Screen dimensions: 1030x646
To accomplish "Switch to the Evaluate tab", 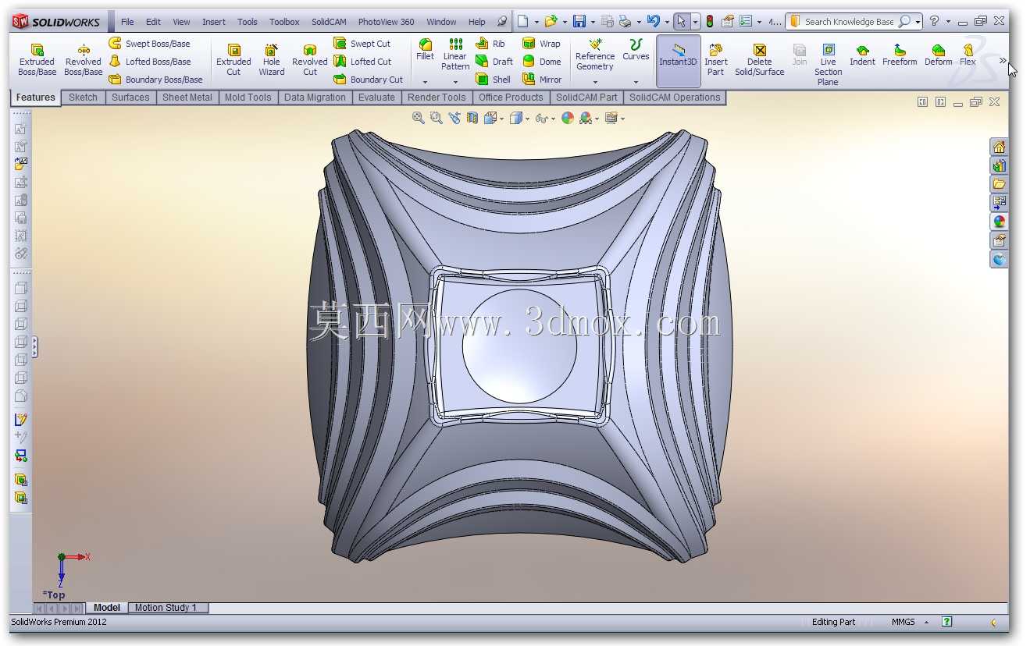I will tap(376, 98).
